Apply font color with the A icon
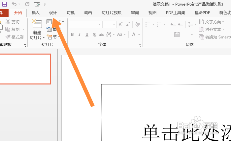Image resolution: width=231 pixels, height=141 pixels. pyautogui.click(x=134, y=35)
